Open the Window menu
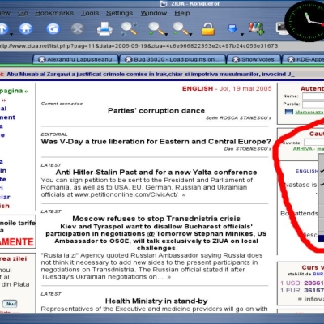Viewport: 324px width, 324px height. pos(154,13)
